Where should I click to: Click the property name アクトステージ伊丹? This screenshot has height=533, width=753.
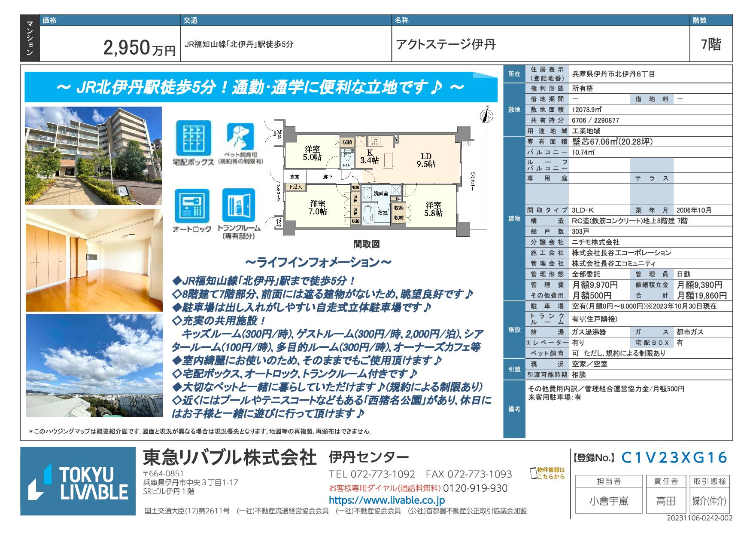446,44
